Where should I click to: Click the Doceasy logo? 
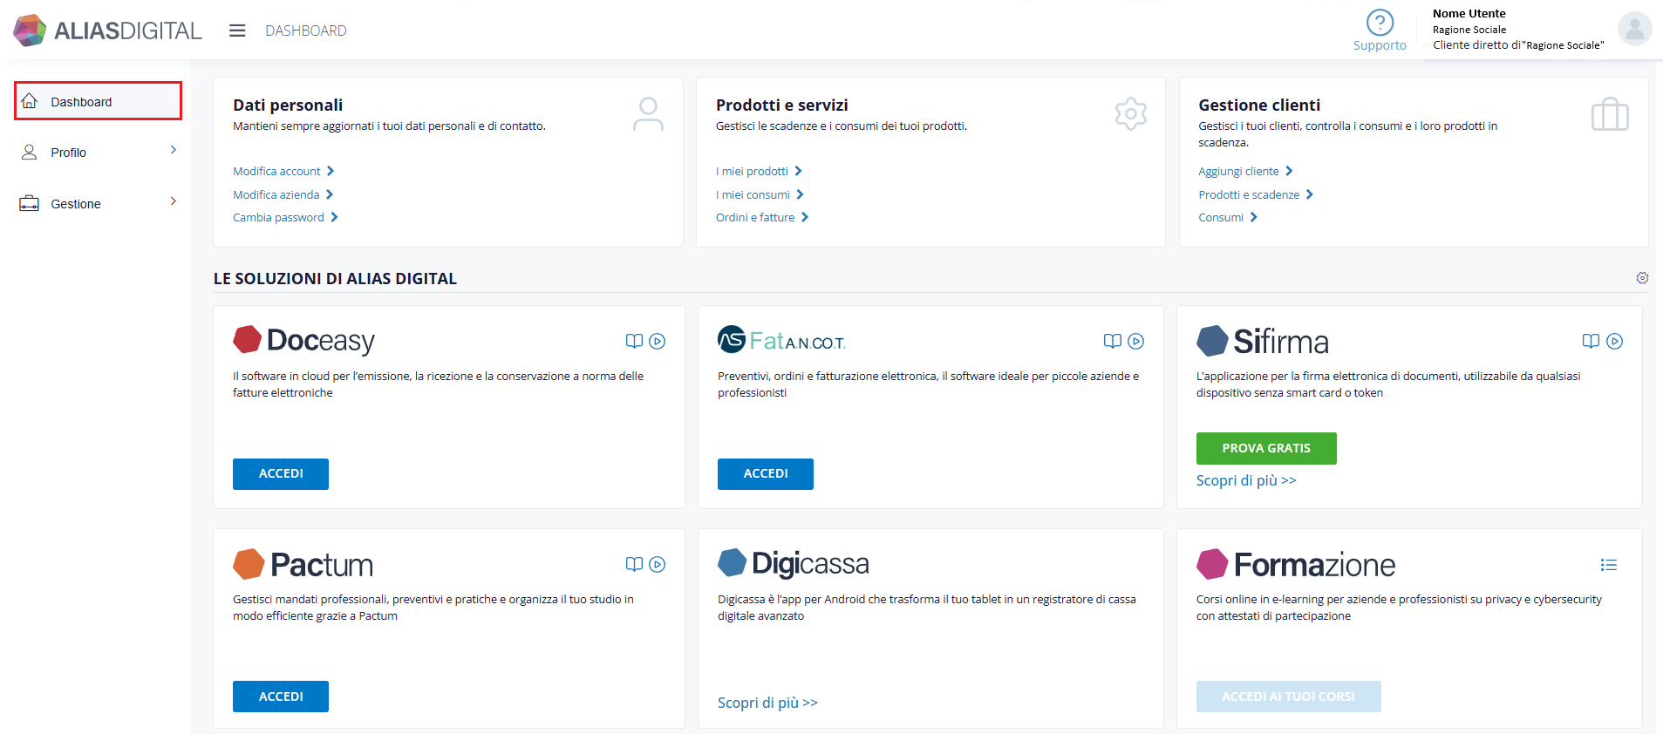[x=304, y=340]
